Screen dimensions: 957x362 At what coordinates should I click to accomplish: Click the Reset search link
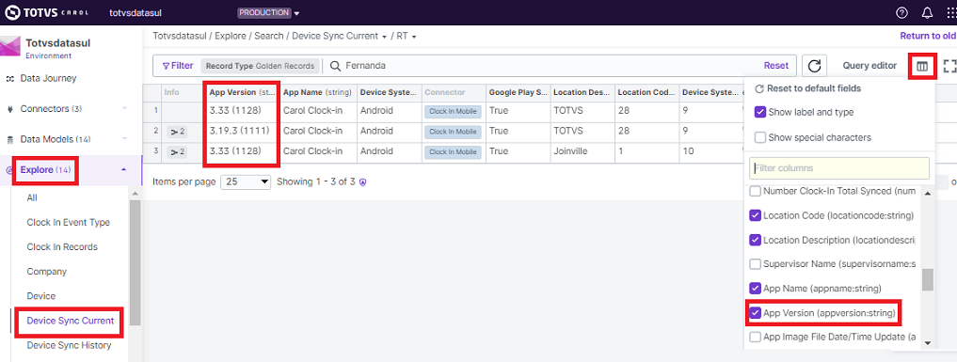[776, 66]
